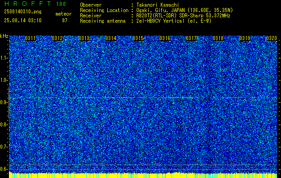Screen dimensions: 281x178
Task: Click the 0314 time marker
Action: coord(111,38)
